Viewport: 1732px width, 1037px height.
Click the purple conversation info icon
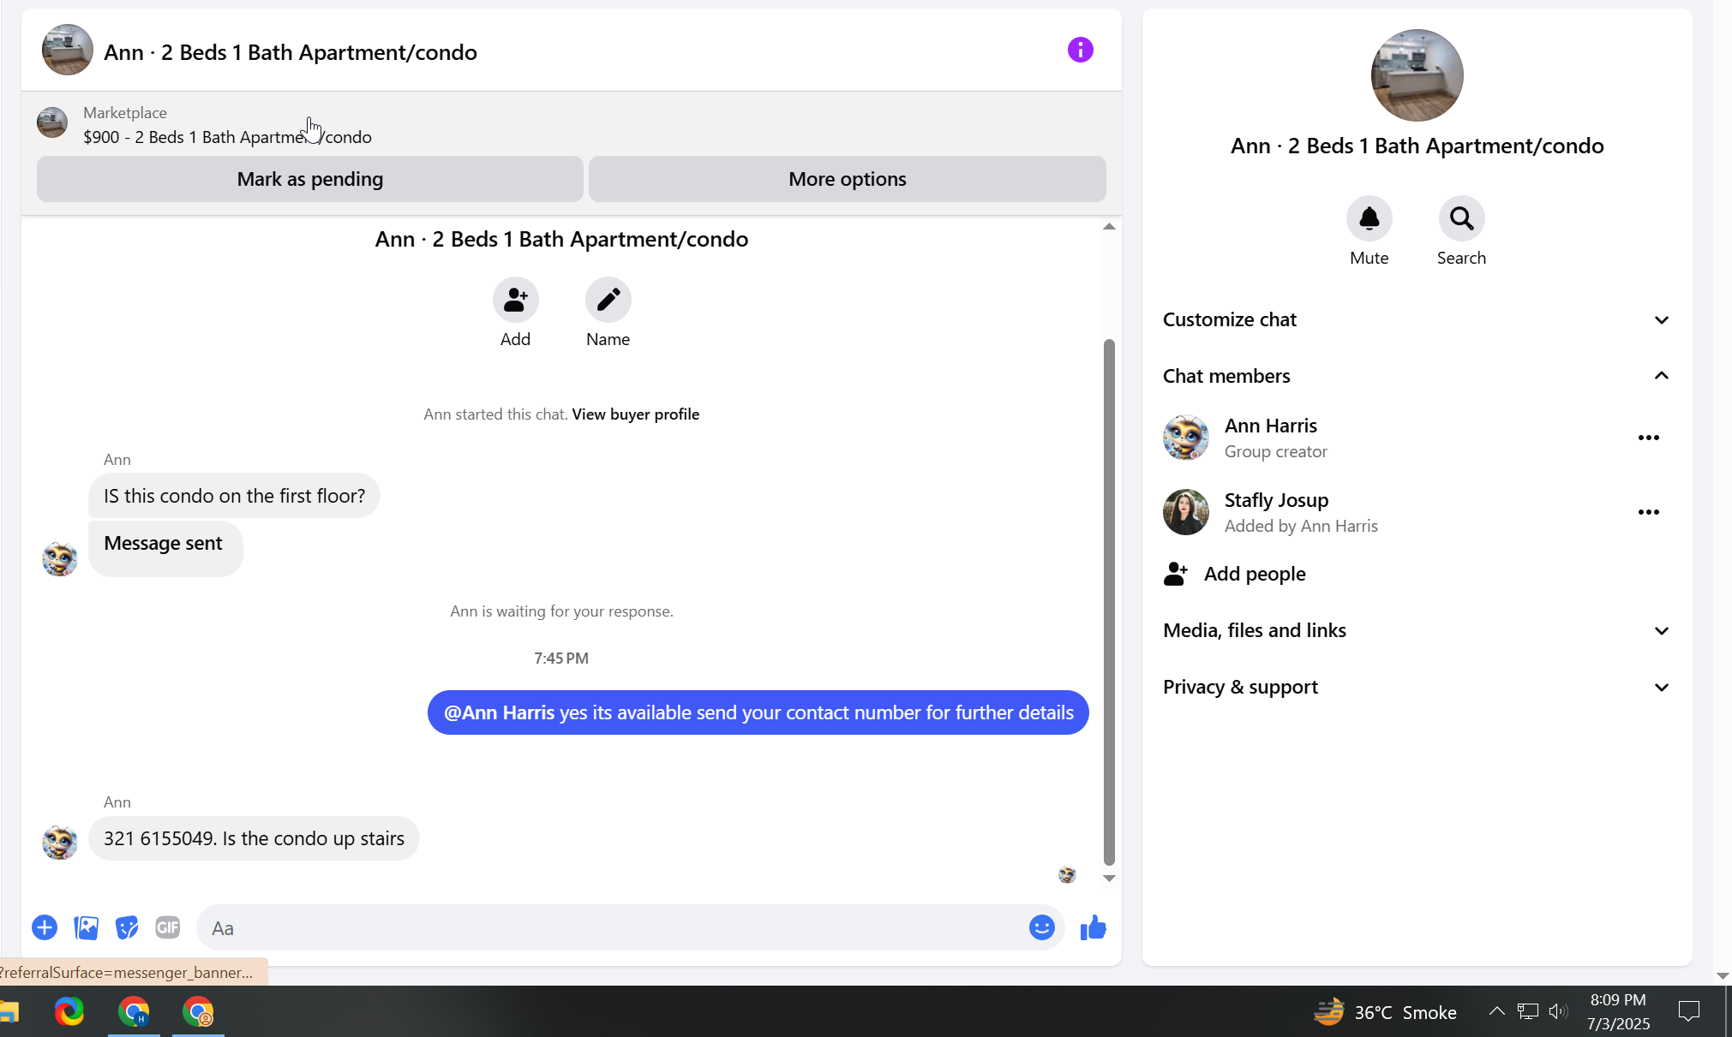(1080, 50)
